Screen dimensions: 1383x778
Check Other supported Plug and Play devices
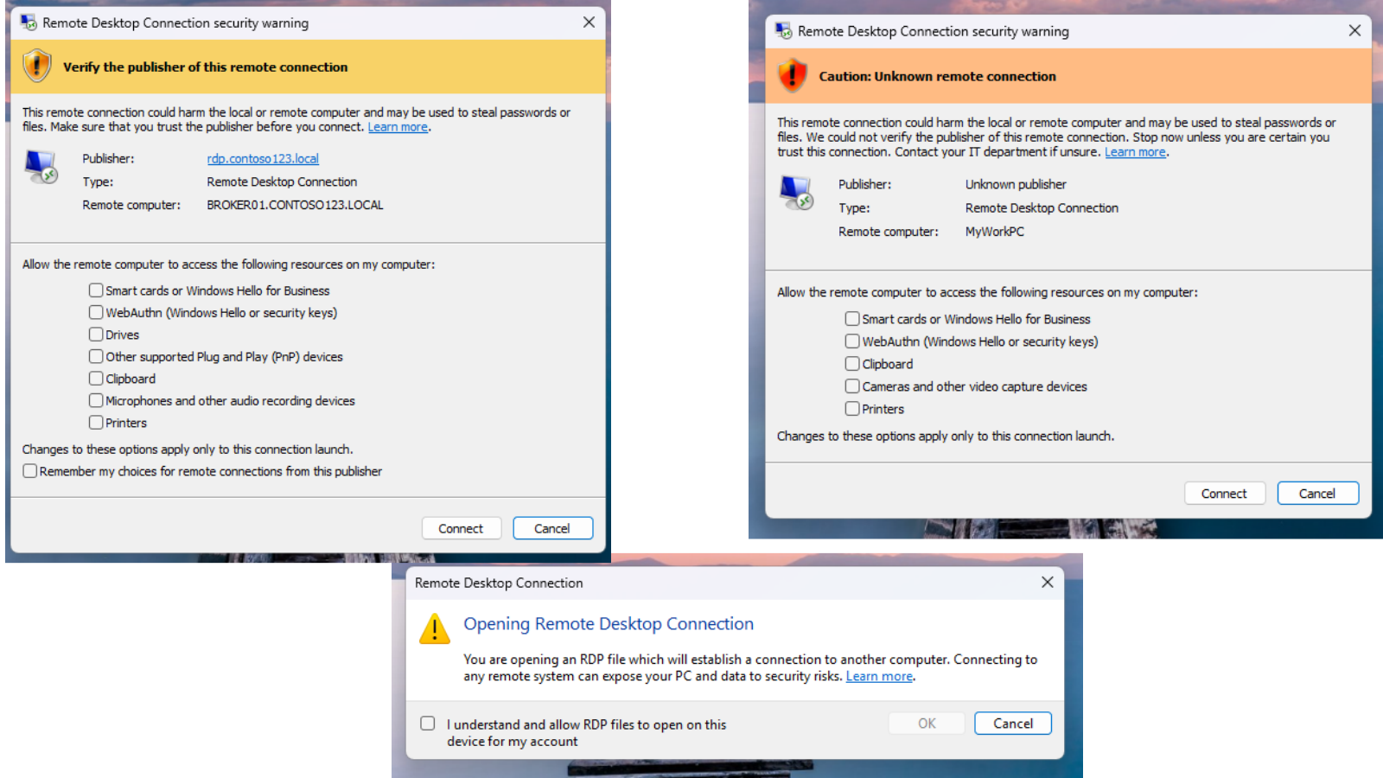(96, 356)
